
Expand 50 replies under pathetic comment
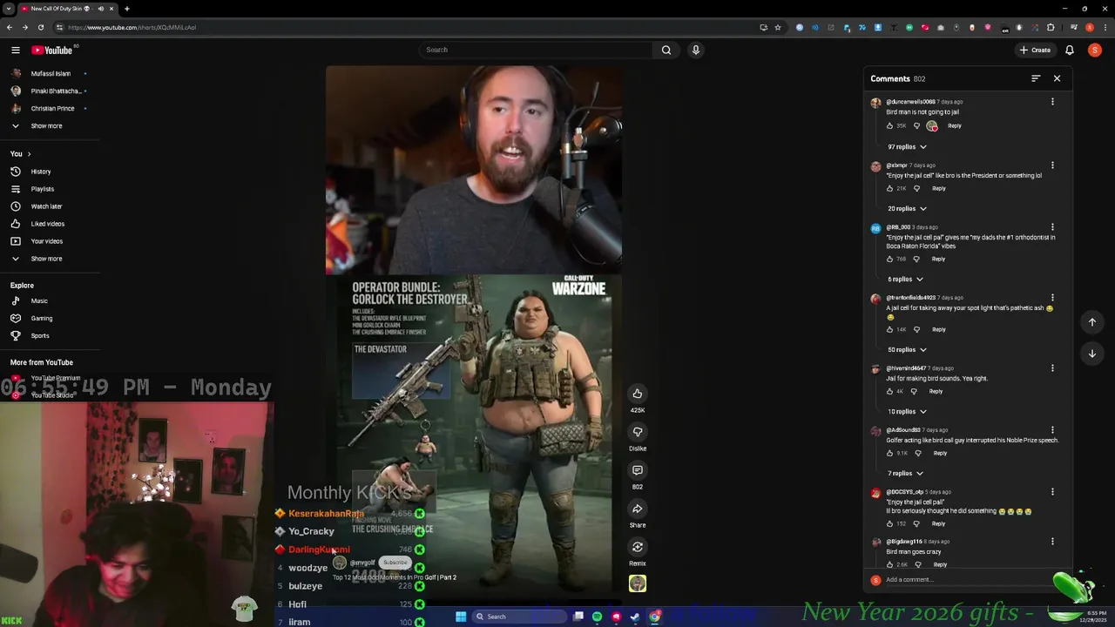907,350
